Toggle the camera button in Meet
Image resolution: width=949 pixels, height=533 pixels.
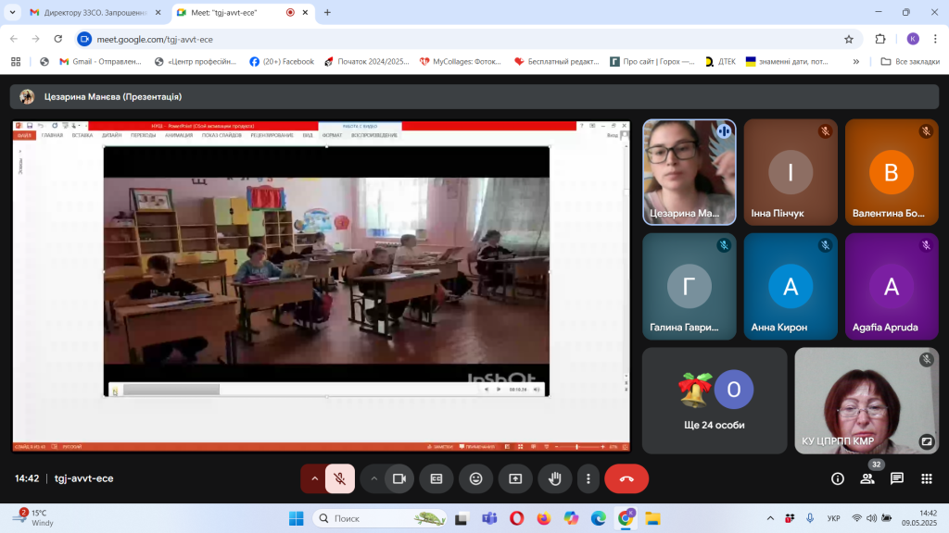click(399, 478)
